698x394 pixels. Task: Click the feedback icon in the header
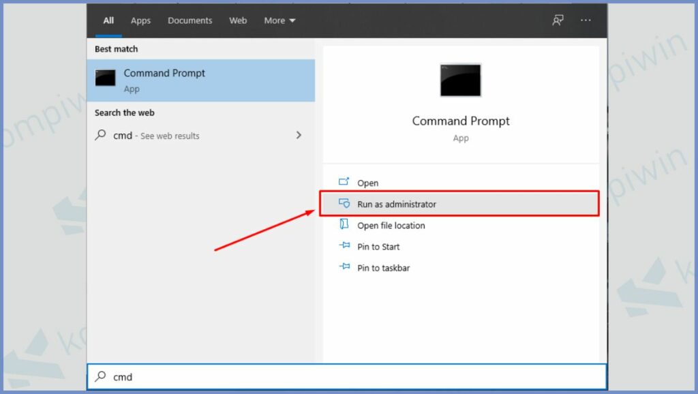pyautogui.click(x=558, y=20)
